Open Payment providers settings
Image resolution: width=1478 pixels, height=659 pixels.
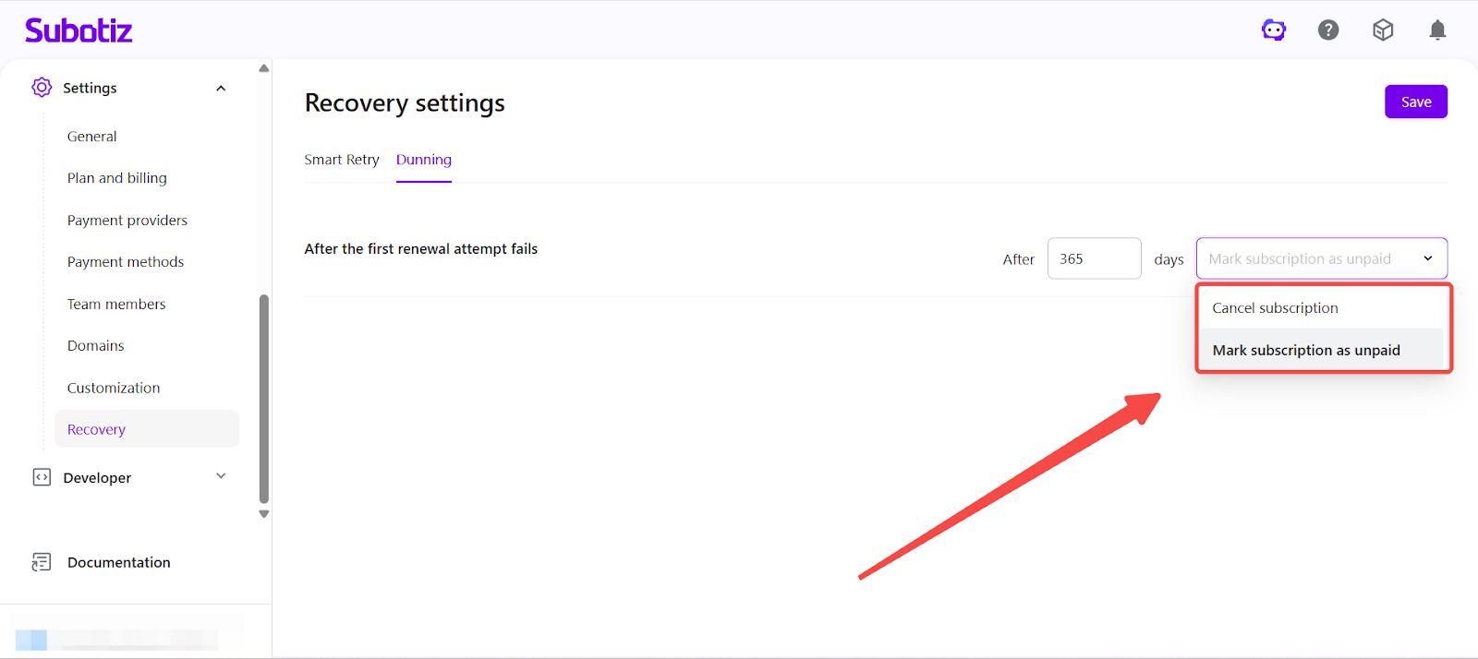tap(127, 221)
